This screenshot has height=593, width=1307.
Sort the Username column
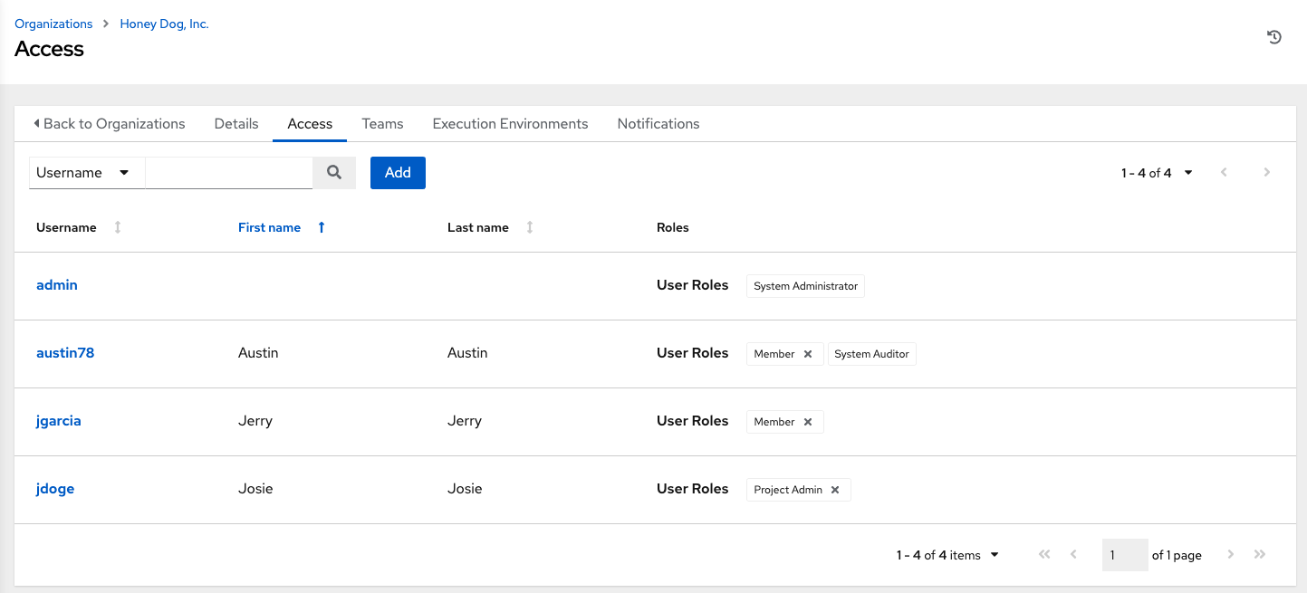pyautogui.click(x=117, y=227)
